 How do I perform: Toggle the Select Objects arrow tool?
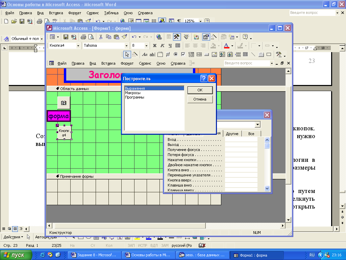pyautogui.click(x=127, y=55)
